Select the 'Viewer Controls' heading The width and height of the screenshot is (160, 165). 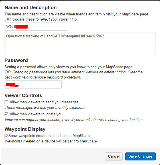pos(23,95)
